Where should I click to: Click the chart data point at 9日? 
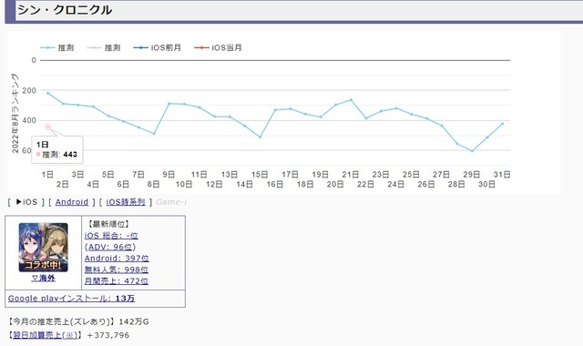click(169, 103)
